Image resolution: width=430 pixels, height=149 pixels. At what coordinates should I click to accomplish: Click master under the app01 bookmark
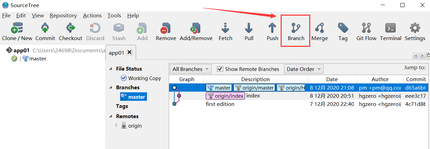(x=38, y=58)
